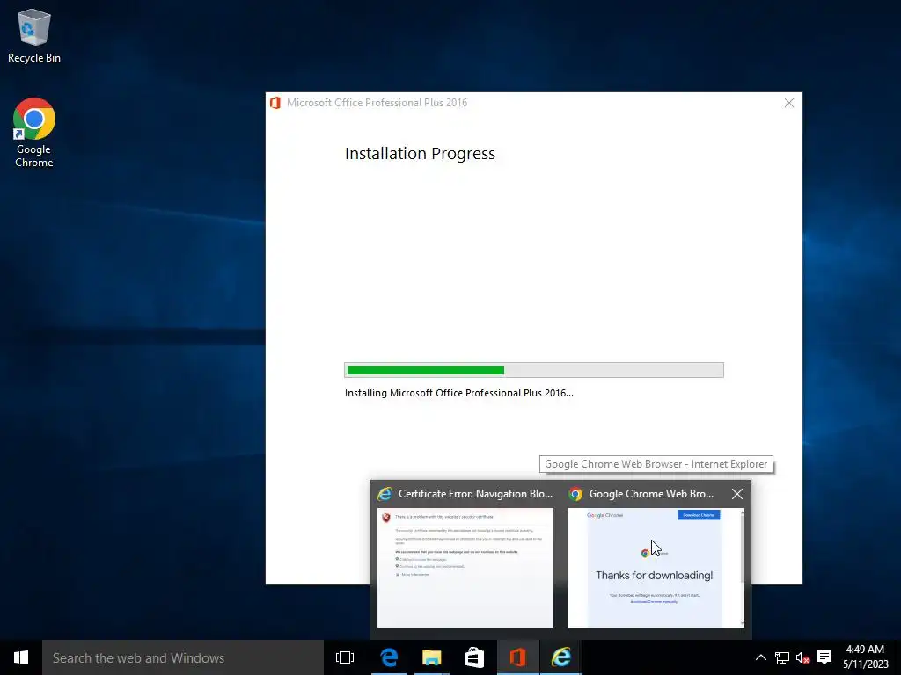Open Task View from the taskbar
The image size is (901, 675).
(x=345, y=657)
